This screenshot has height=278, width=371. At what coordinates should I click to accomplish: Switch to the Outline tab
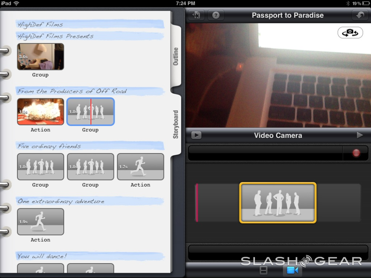176,56
